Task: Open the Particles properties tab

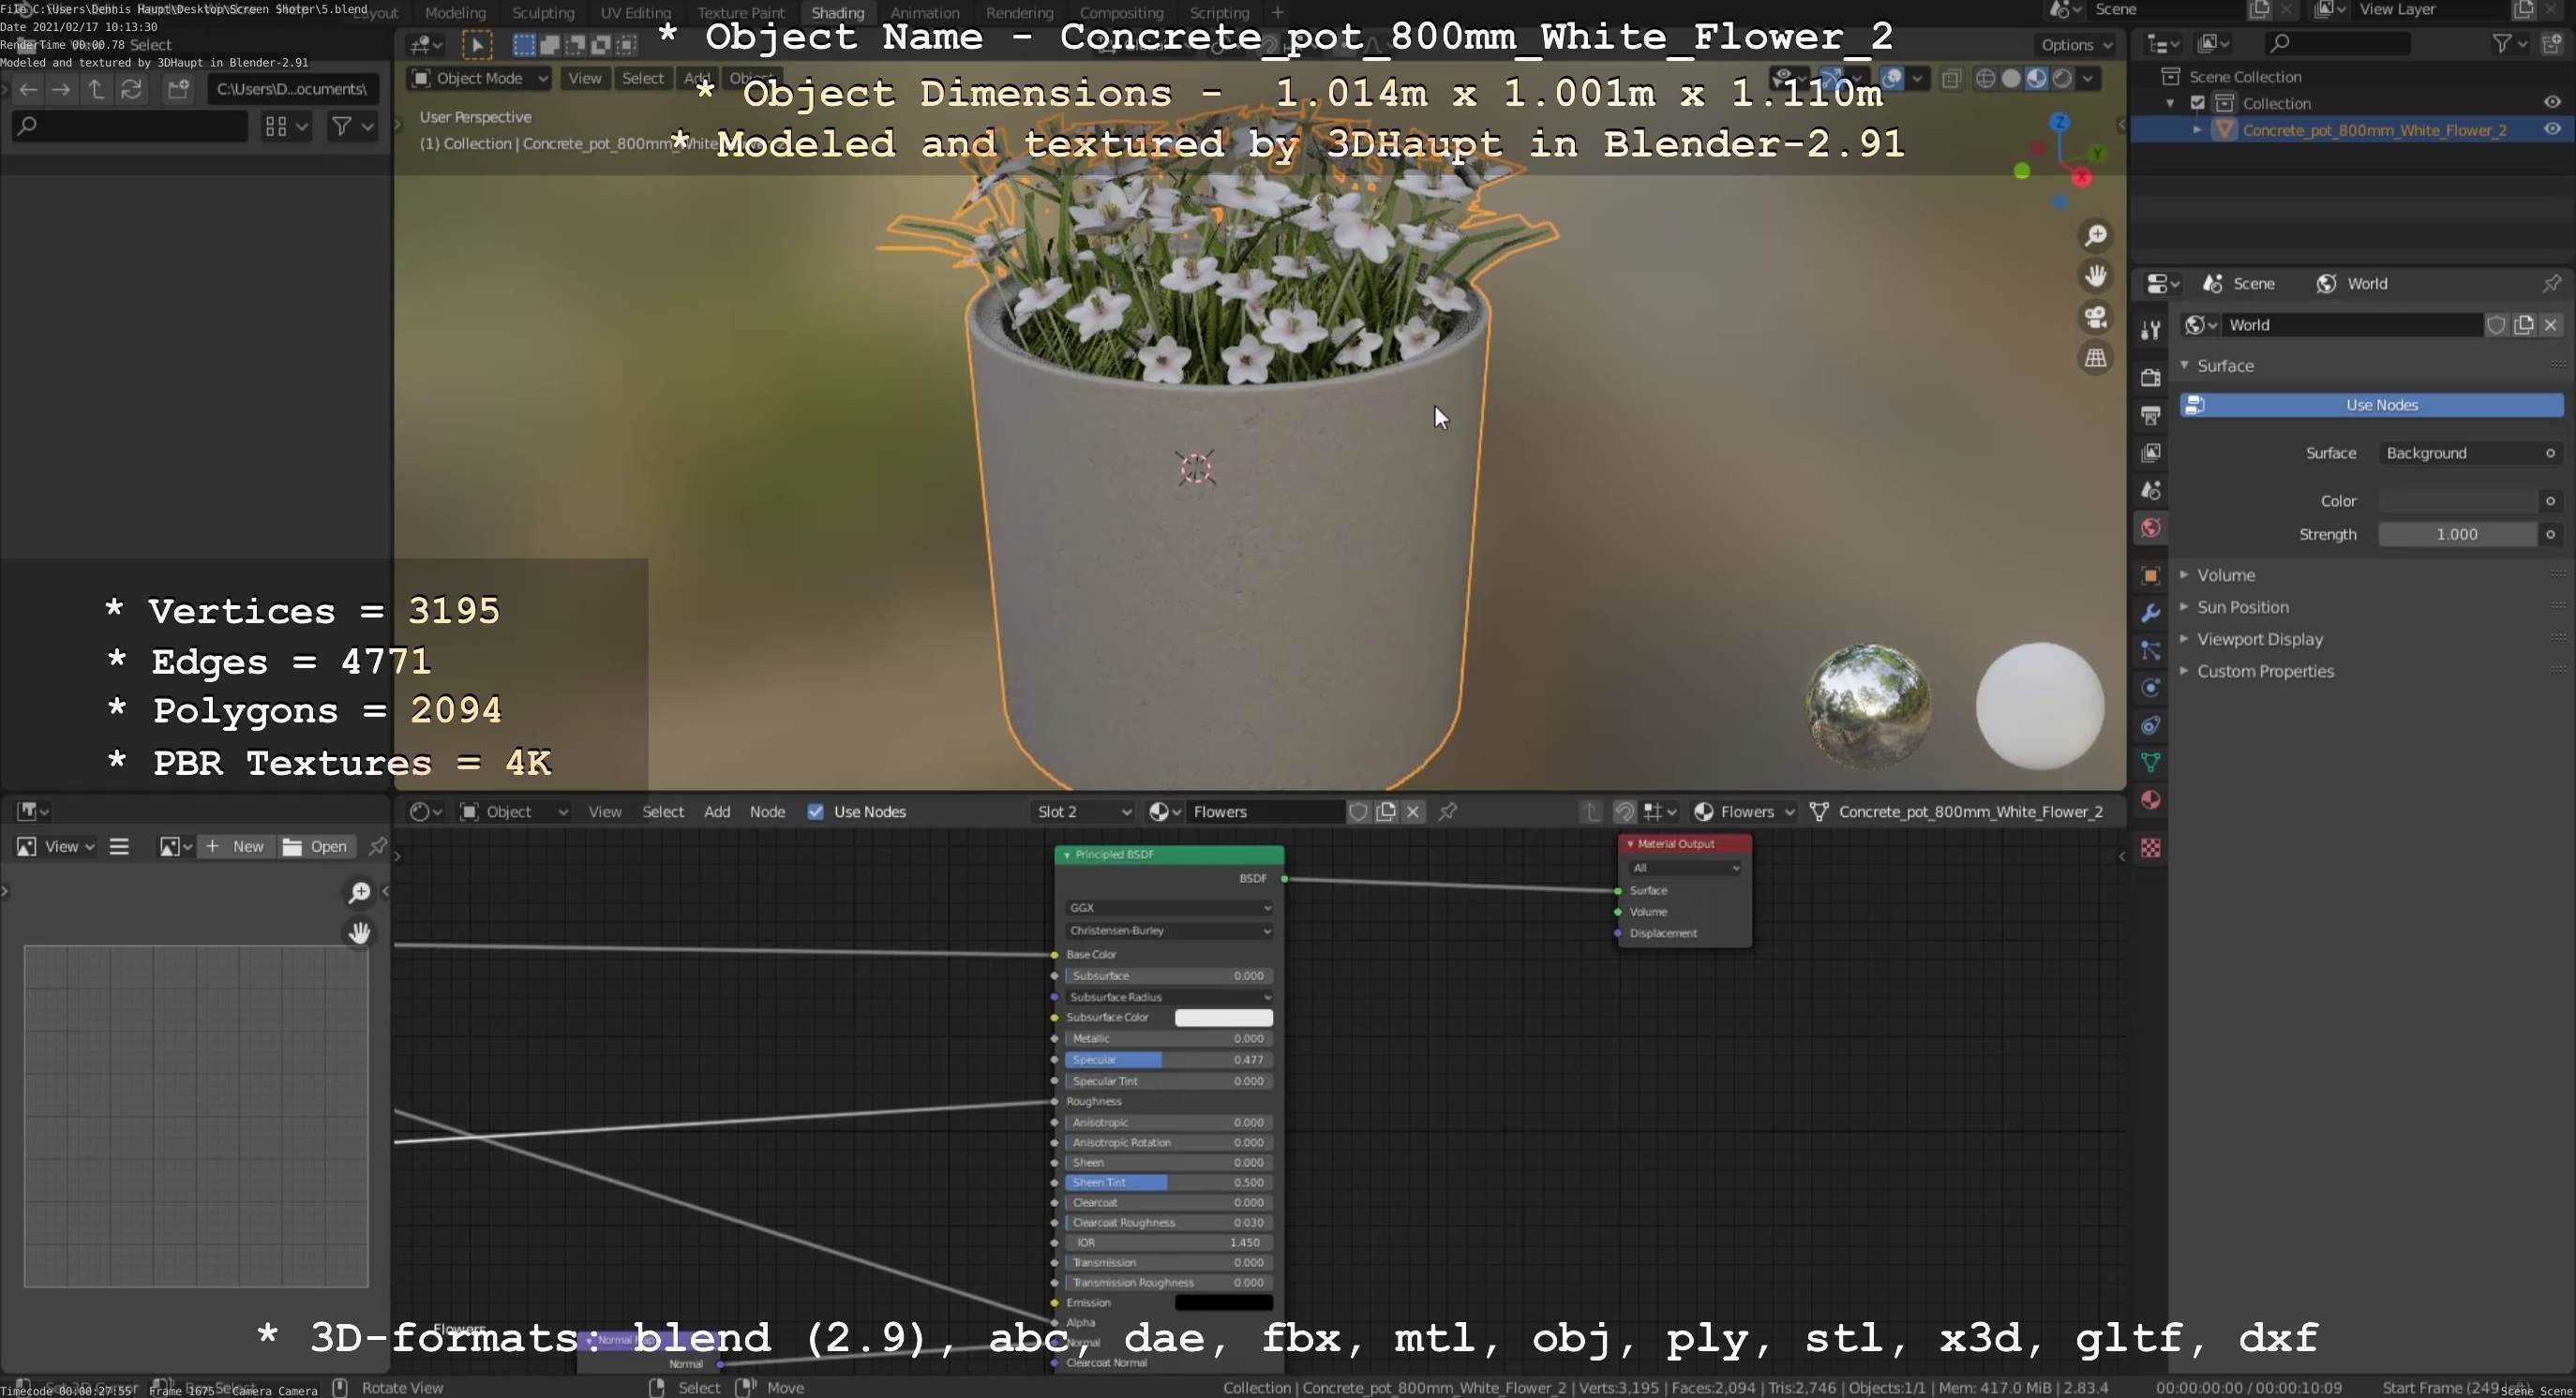Action: (x=2150, y=650)
